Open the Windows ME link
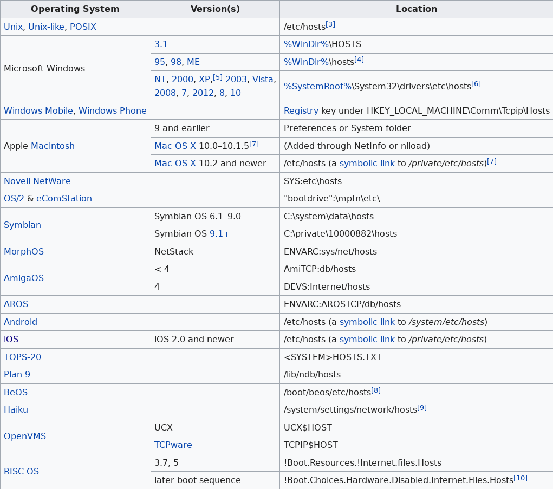The height and width of the screenshot is (489, 553). [x=193, y=62]
